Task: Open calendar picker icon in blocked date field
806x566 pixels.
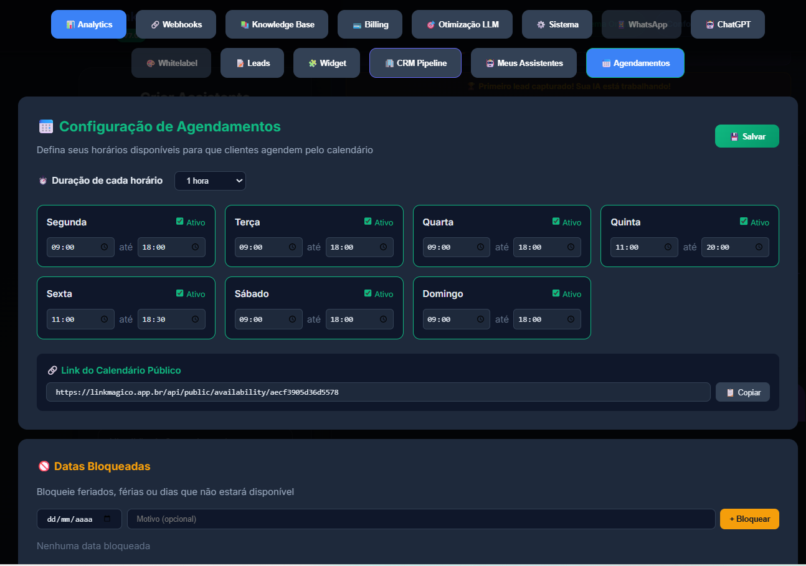Action: point(107,519)
